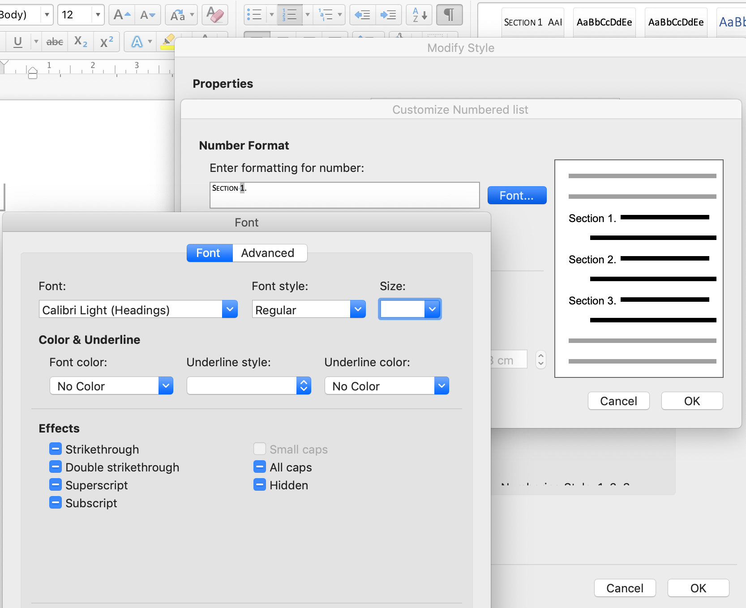Open the Font name dropdown

click(230, 309)
